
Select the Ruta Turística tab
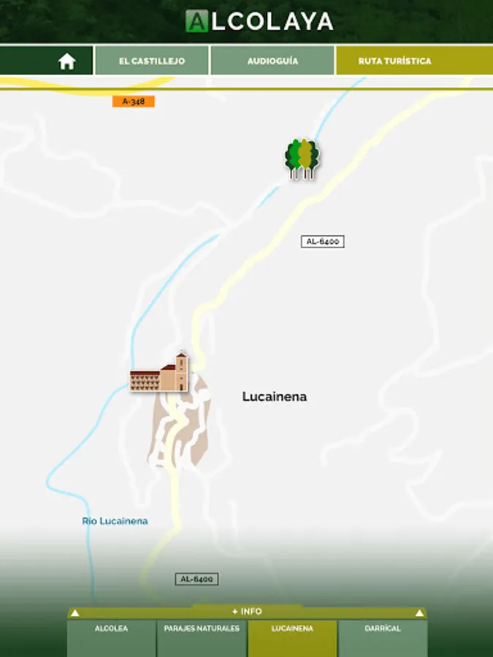(414, 61)
